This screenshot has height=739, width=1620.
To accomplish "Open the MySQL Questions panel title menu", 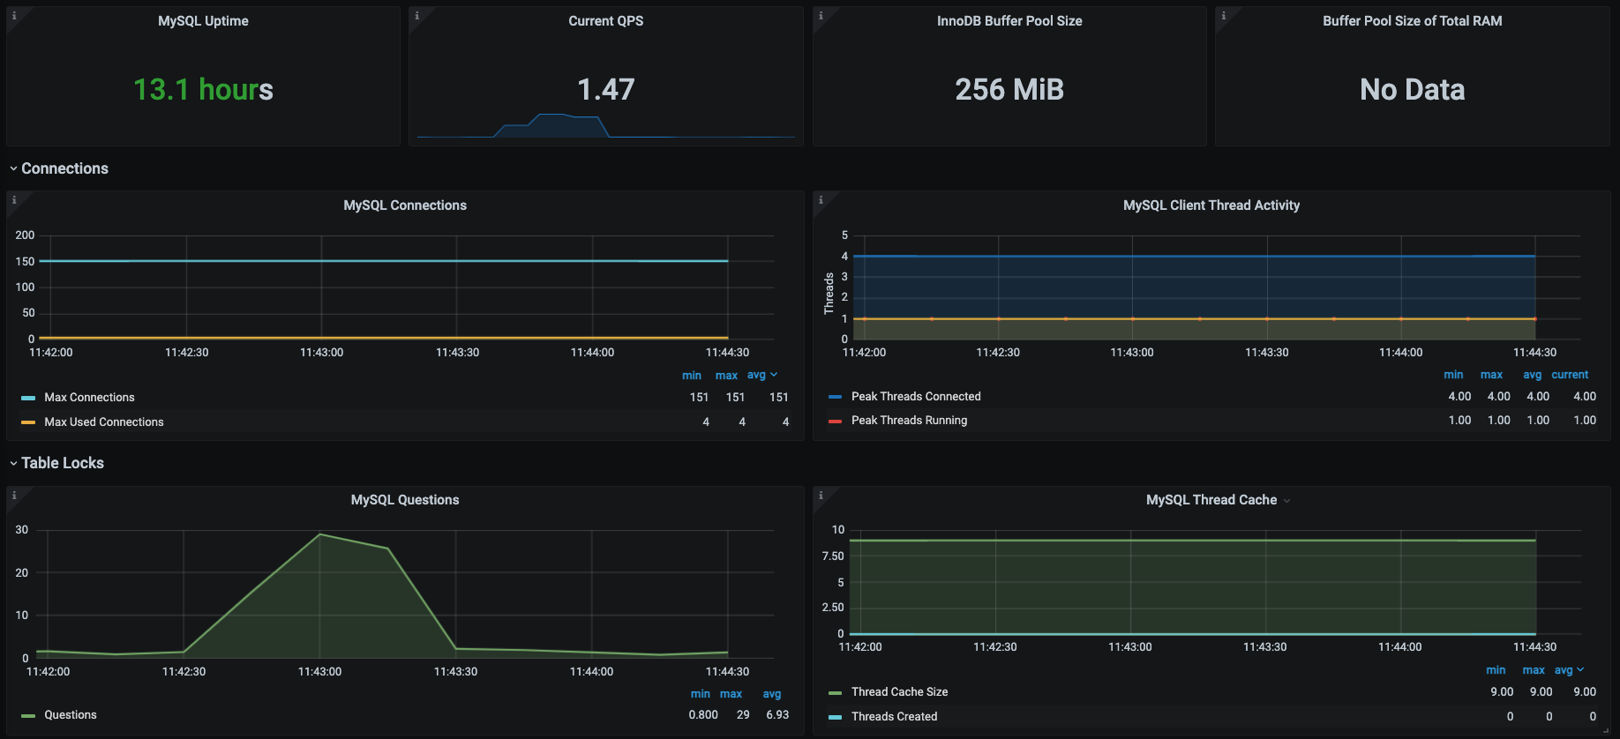I will [x=405, y=500].
